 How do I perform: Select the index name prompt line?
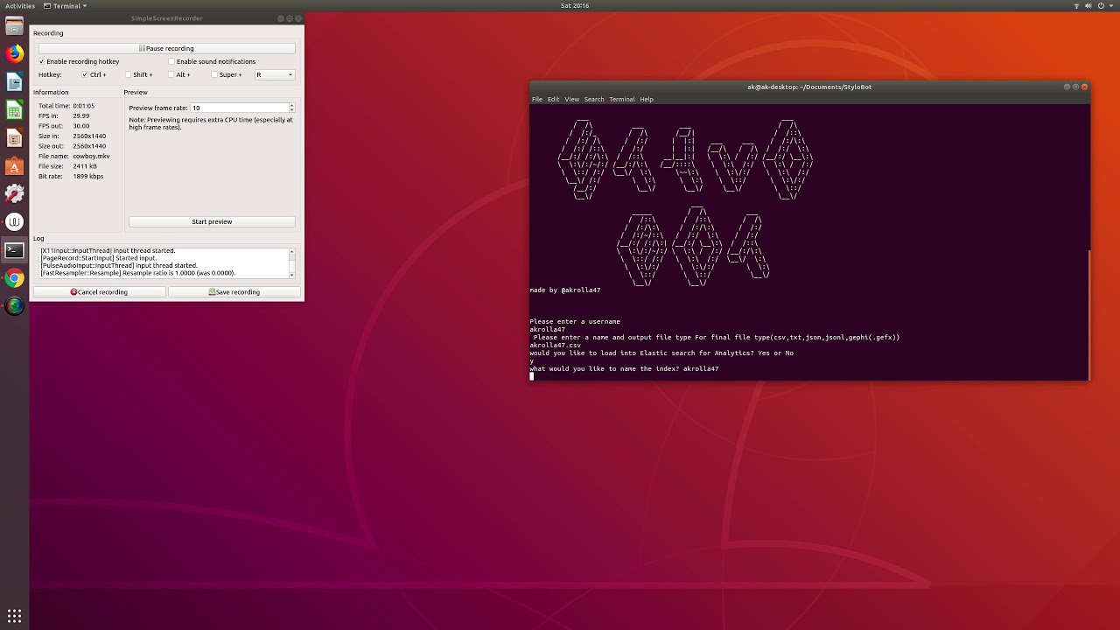(x=624, y=368)
